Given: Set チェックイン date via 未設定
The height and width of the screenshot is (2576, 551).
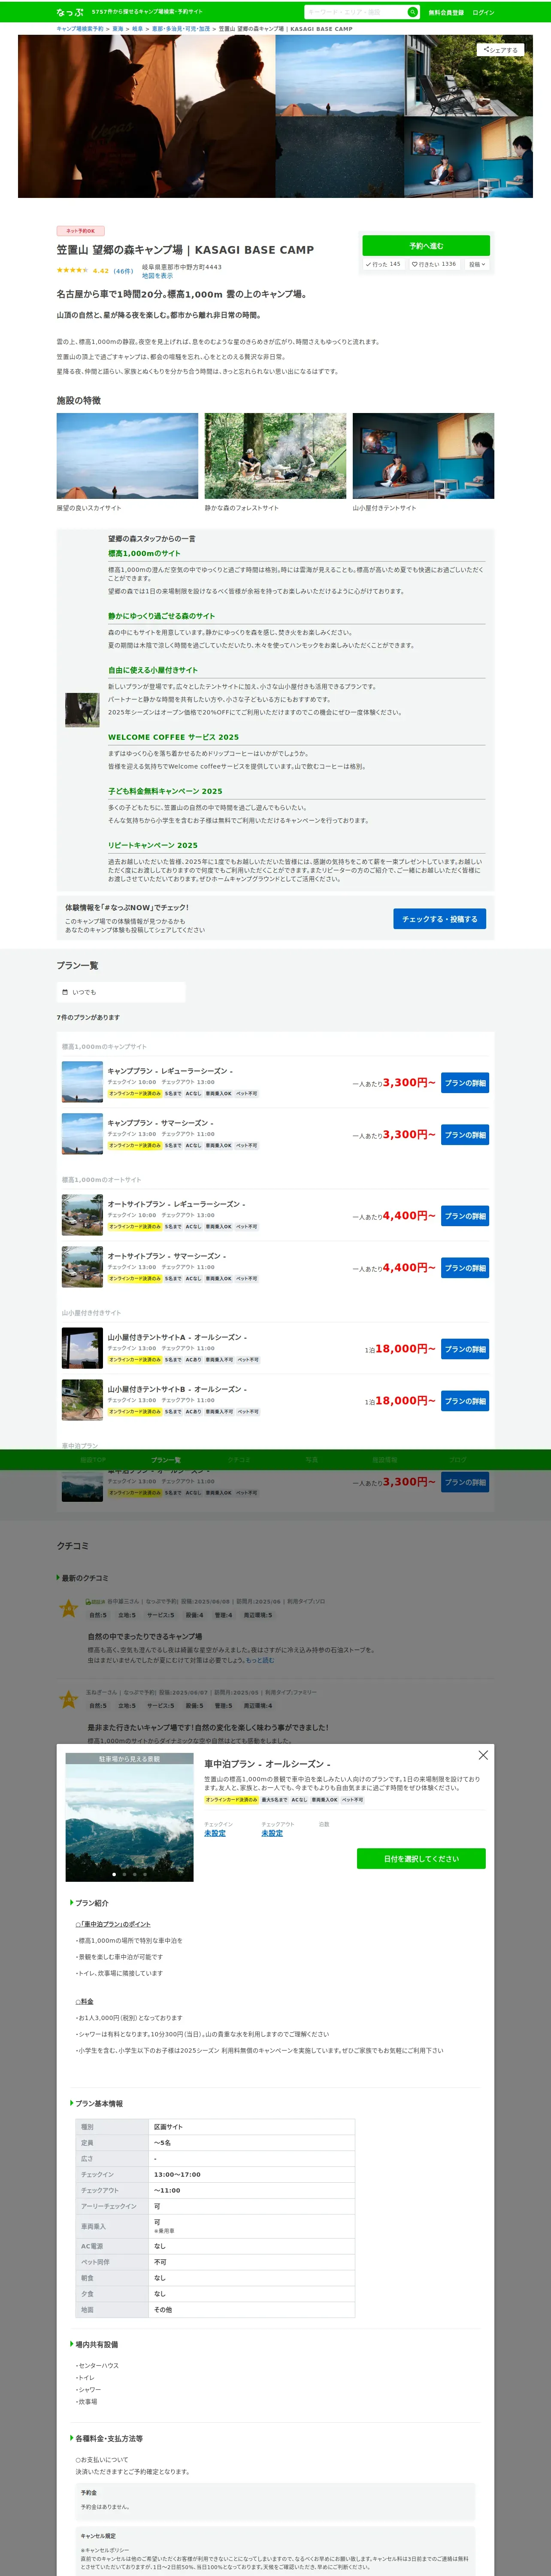Looking at the screenshot, I should [215, 1833].
